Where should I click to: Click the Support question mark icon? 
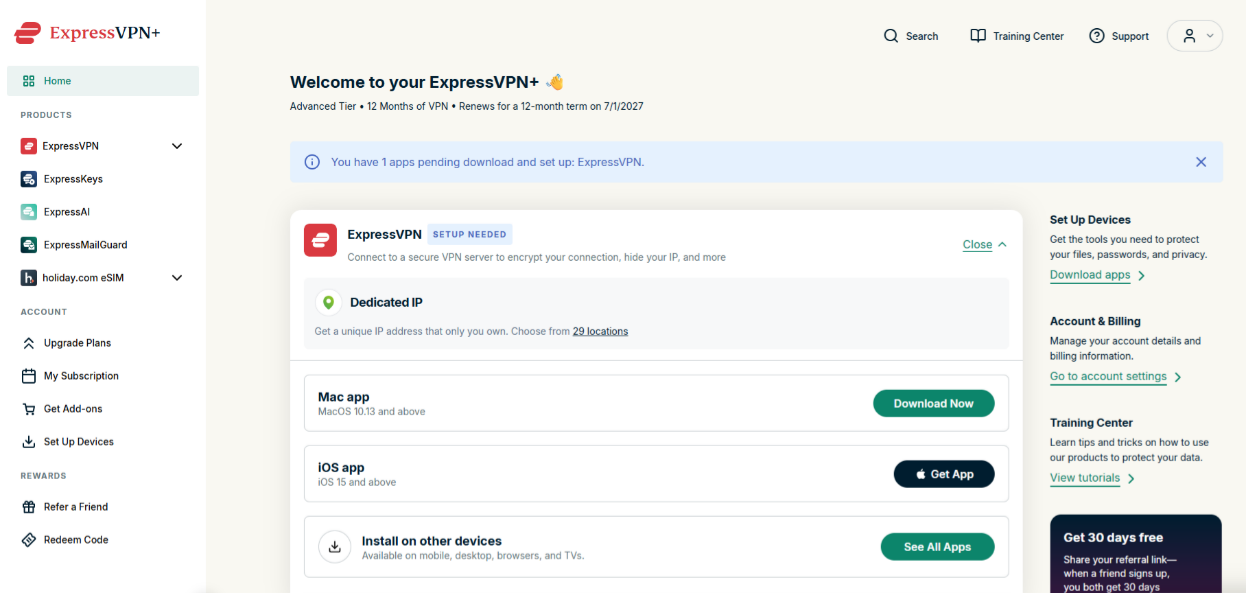tap(1097, 36)
